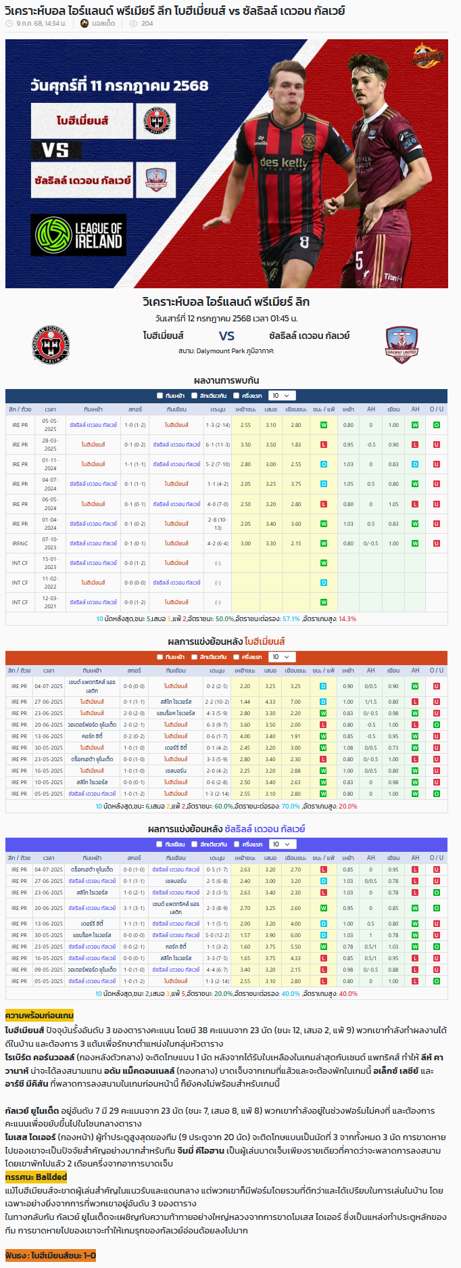The image size is (461, 1268).
Task: Click the Balldee flame logo on banner
Action: [x=428, y=56]
